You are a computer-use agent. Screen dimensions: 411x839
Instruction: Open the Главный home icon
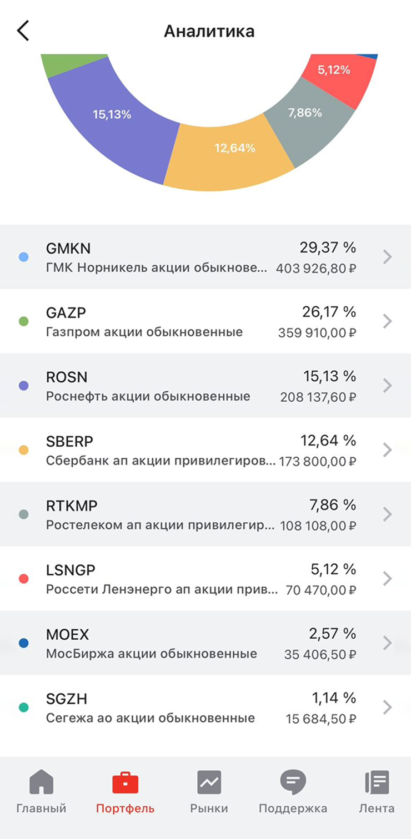point(41,782)
